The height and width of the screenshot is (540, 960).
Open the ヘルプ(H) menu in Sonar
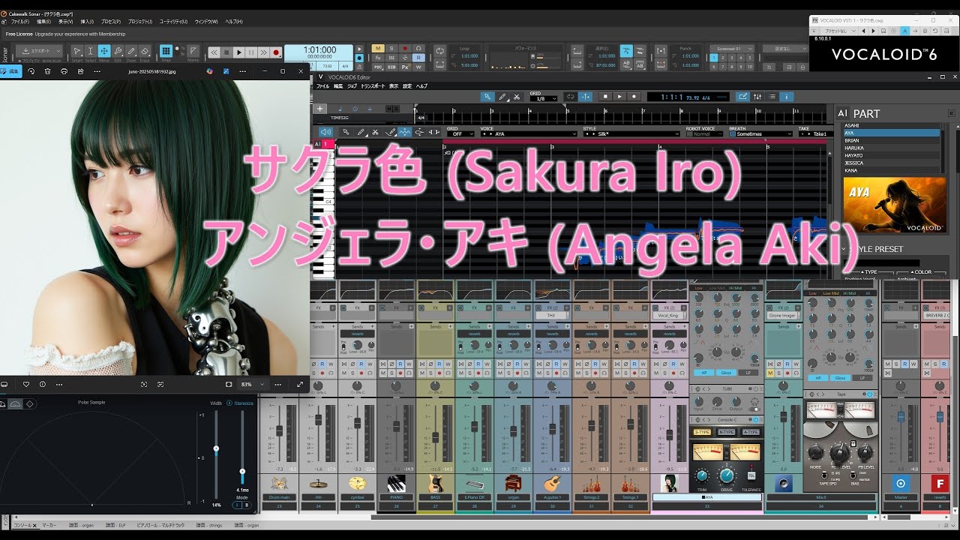tap(234, 22)
